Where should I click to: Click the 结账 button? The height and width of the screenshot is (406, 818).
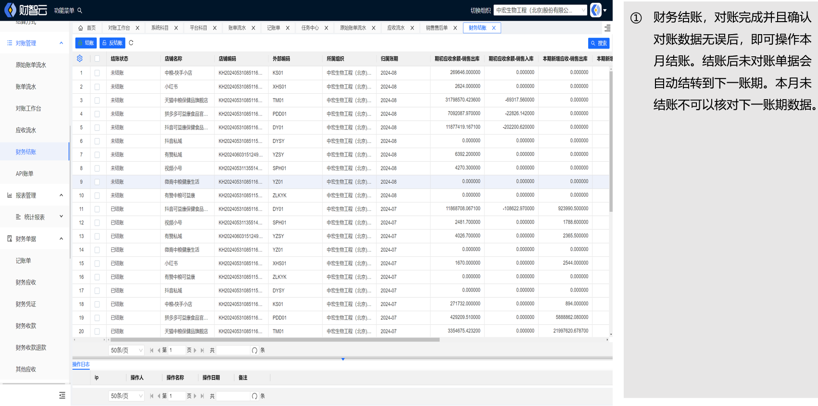pyautogui.click(x=86, y=43)
